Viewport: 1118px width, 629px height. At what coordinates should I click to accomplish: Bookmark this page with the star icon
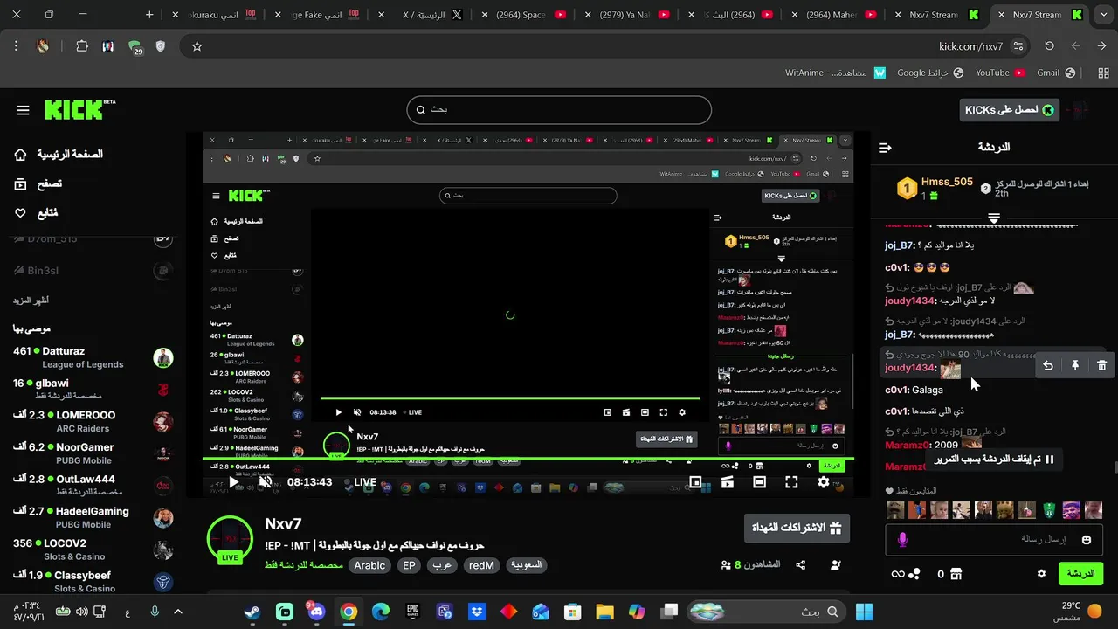click(x=197, y=46)
